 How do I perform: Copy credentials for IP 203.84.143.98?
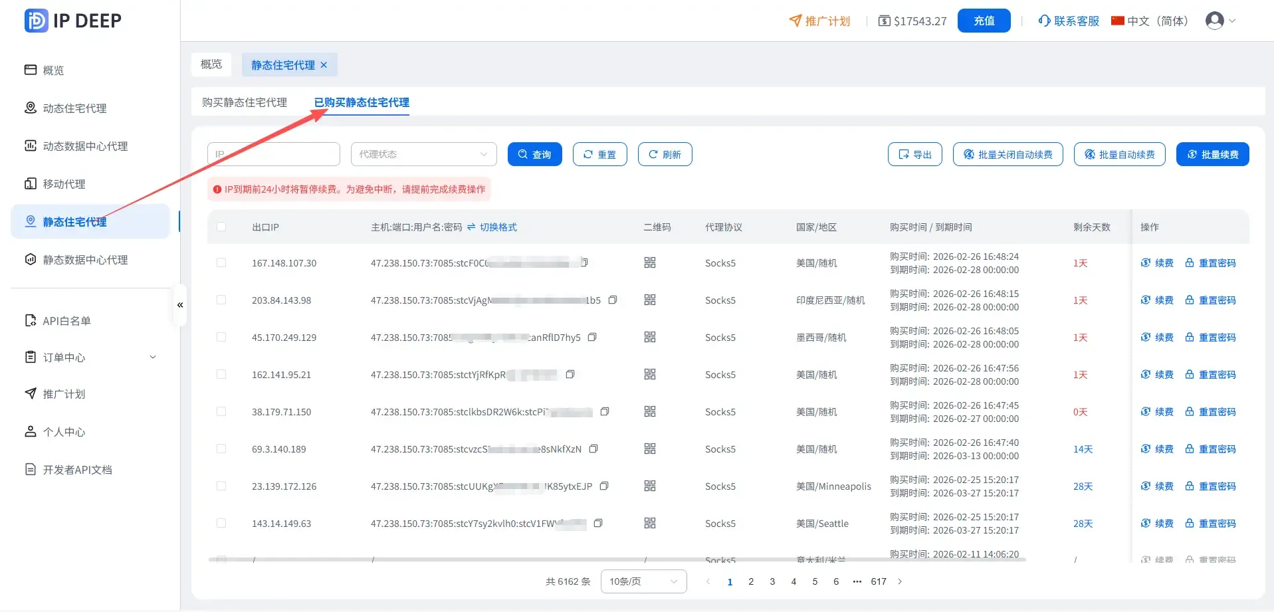[613, 300]
